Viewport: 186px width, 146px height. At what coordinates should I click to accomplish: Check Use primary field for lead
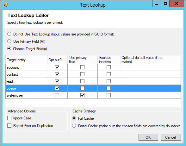tap(83, 81)
